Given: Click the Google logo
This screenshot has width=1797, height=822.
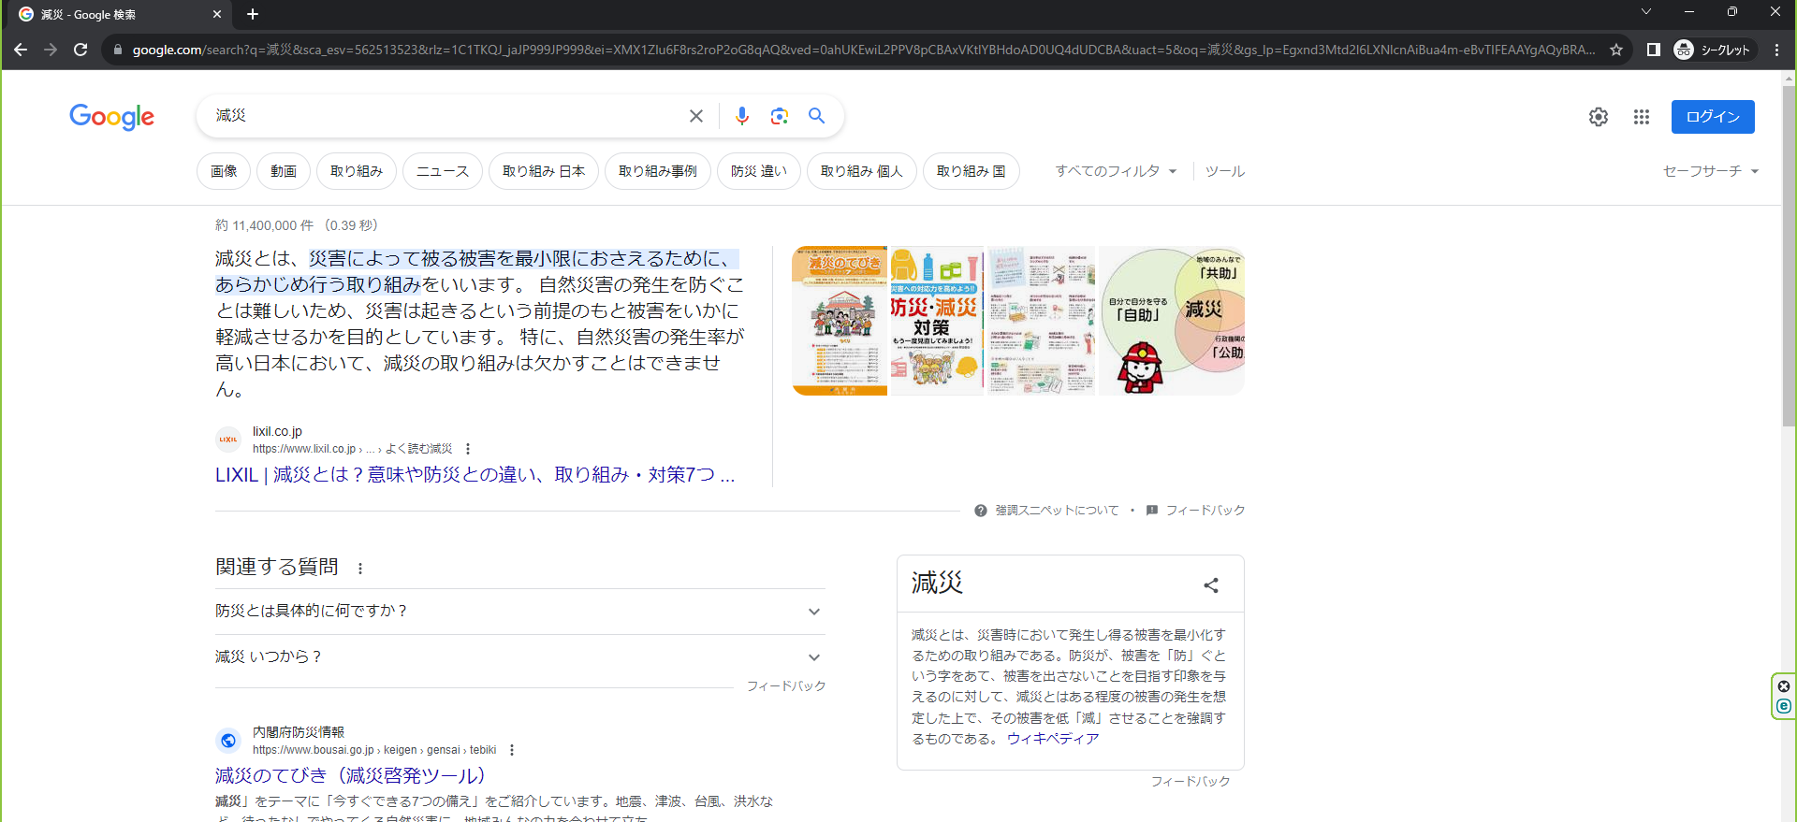Looking at the screenshot, I should (111, 117).
